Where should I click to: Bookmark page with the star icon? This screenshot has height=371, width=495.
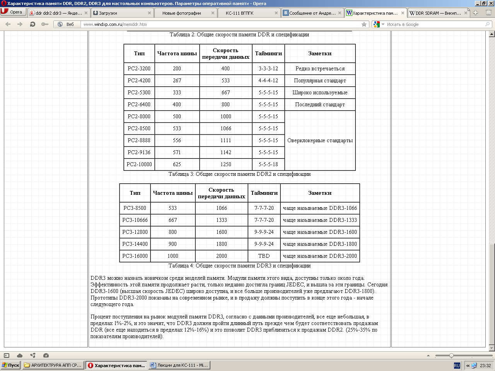(x=364, y=24)
